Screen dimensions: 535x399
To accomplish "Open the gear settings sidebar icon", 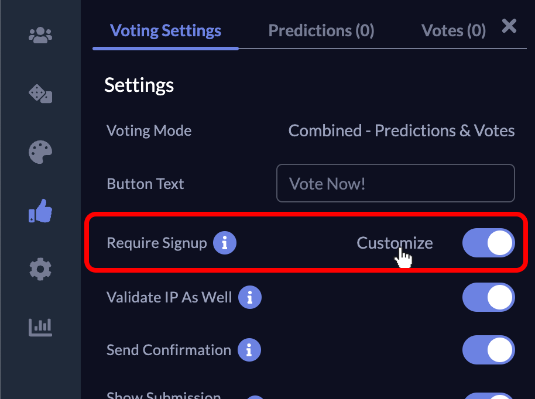I will coord(40,269).
